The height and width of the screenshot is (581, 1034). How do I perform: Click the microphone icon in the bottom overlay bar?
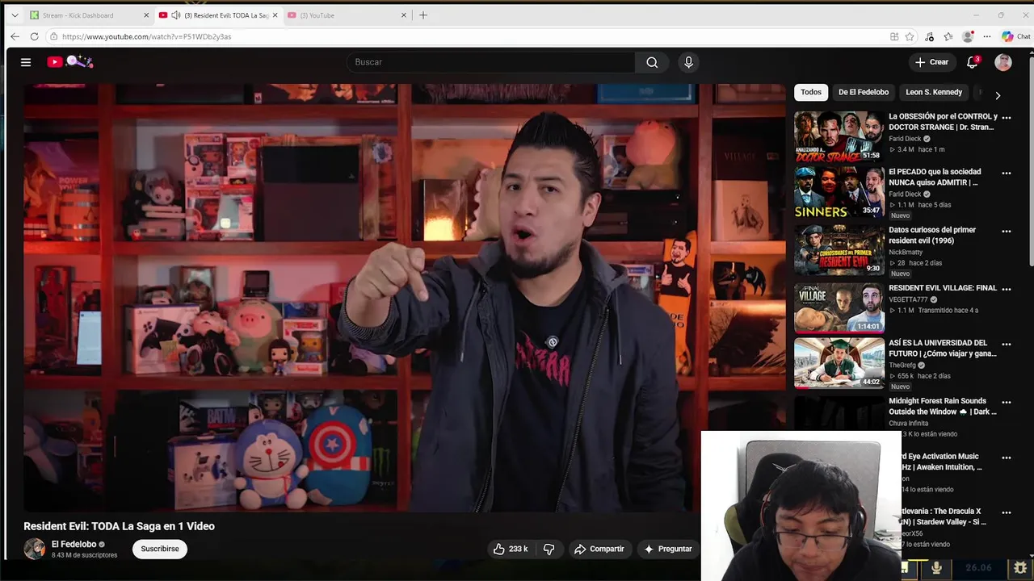click(x=936, y=568)
